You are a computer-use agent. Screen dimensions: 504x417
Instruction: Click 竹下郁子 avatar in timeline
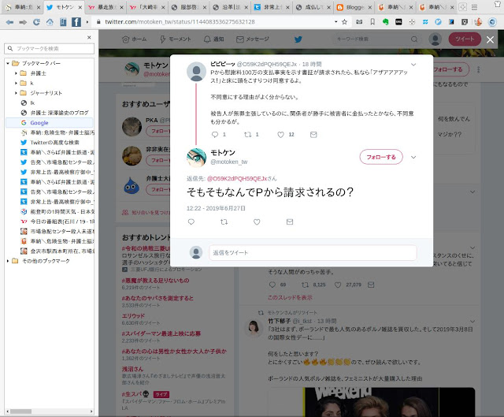254,328
